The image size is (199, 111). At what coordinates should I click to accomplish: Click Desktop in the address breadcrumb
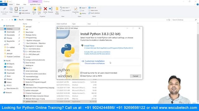point(30,20)
